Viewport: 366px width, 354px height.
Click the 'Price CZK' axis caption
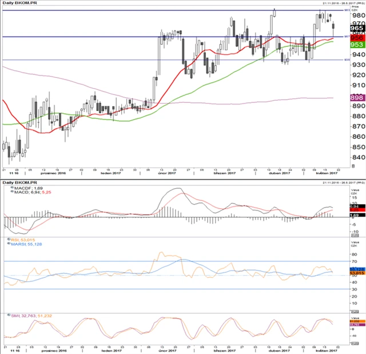(355, 9)
